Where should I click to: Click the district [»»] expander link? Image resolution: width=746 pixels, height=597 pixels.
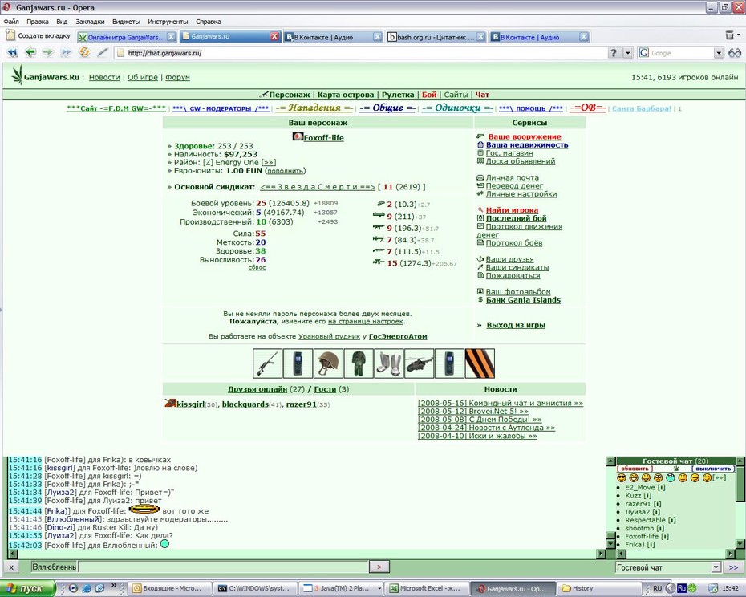pos(269,162)
